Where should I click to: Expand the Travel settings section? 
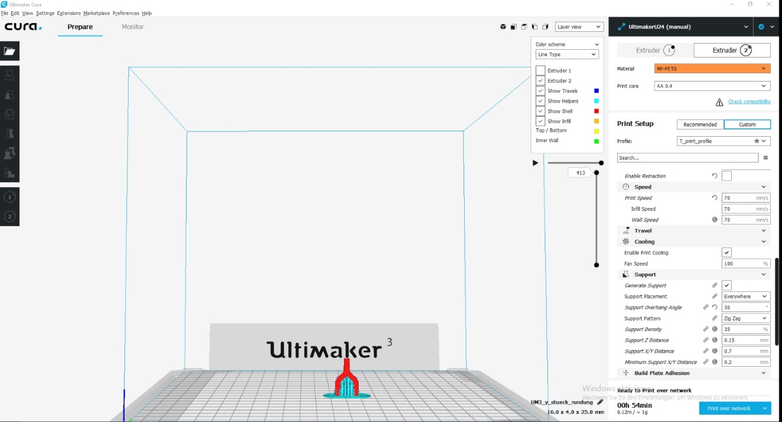[694, 231]
